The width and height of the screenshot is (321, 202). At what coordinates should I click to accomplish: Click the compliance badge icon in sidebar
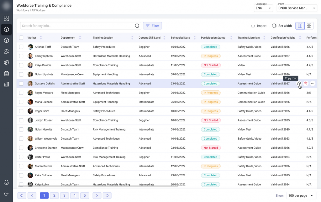tap(6, 62)
